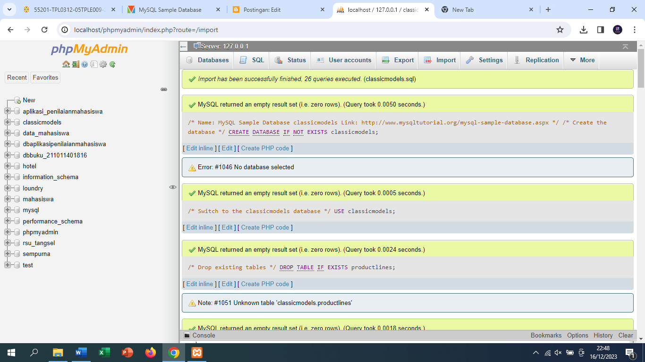Expand the rsu_tangsel database node
The width and height of the screenshot is (645, 362).
click(8, 243)
